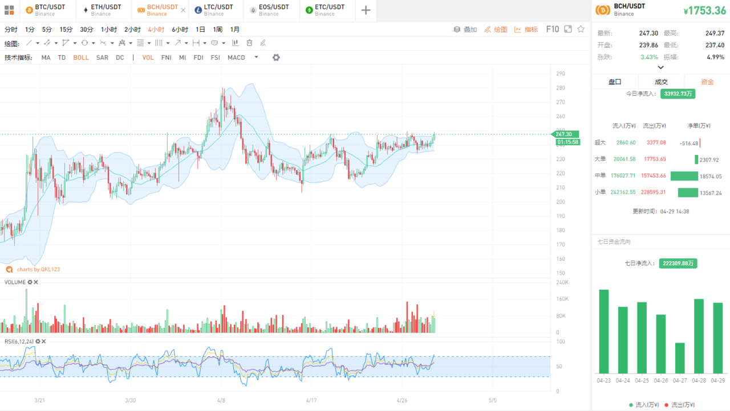The height and width of the screenshot is (411, 730).
Task: Toggle 流出 legend in seven-day chart
Action: click(679, 405)
